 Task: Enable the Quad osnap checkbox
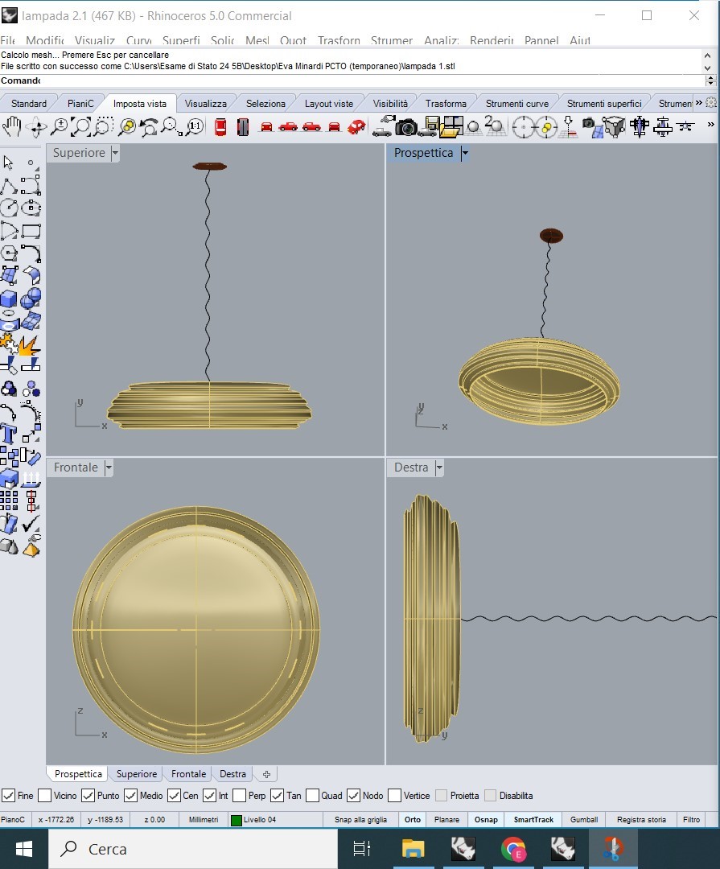[312, 796]
